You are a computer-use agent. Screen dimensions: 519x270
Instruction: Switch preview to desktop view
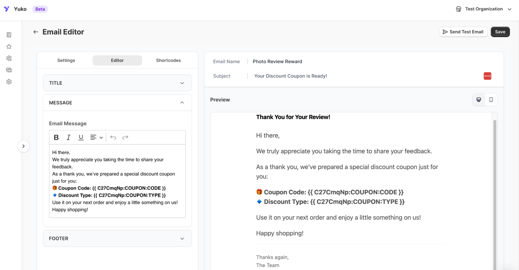(x=478, y=100)
